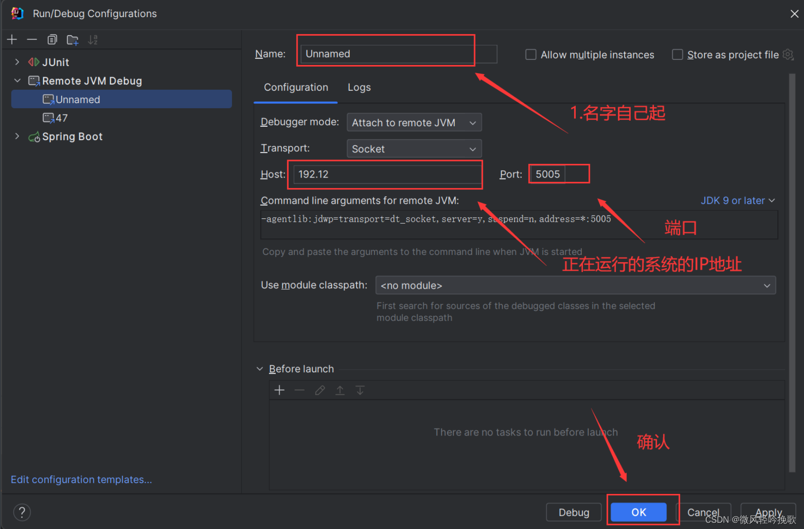Select the Spring Boot tree row

click(x=122, y=137)
